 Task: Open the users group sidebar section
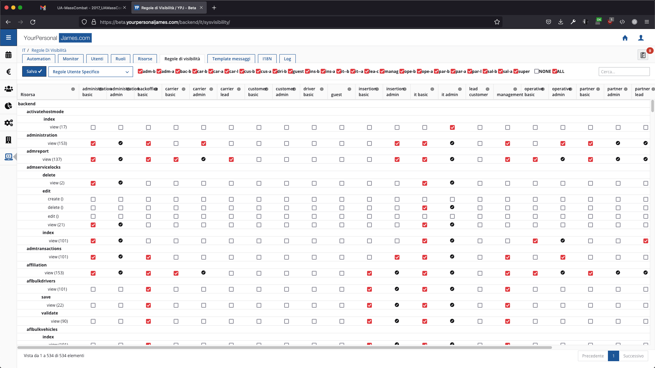coord(9,89)
